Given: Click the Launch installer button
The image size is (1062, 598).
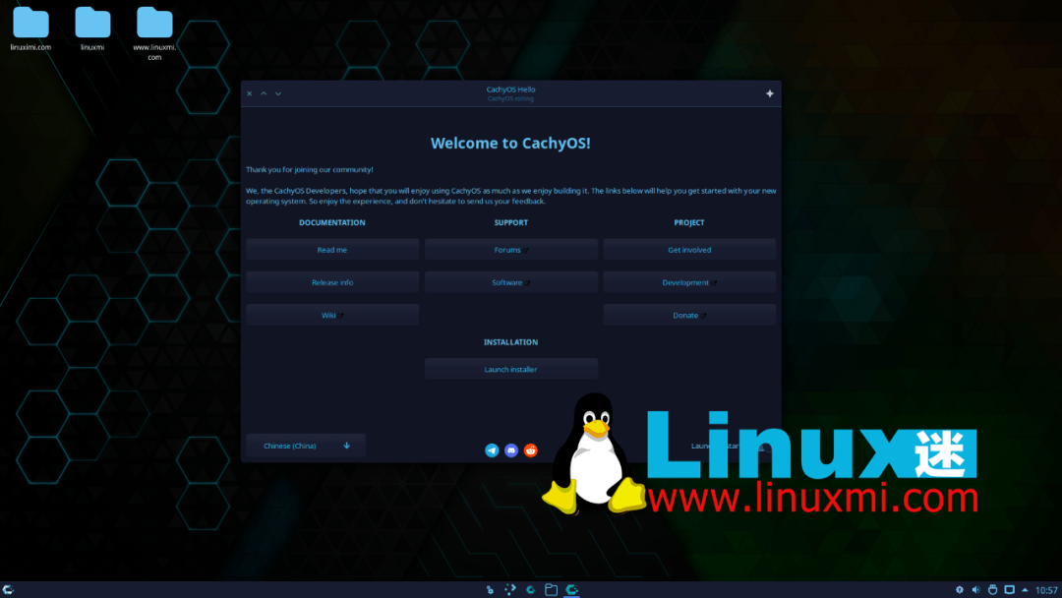Looking at the screenshot, I should pos(510,368).
